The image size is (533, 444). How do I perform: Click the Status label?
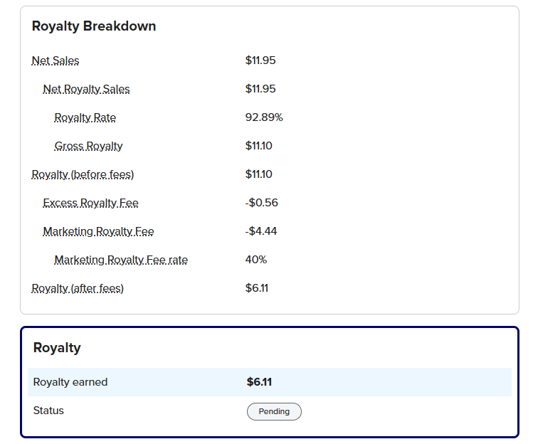(x=48, y=411)
